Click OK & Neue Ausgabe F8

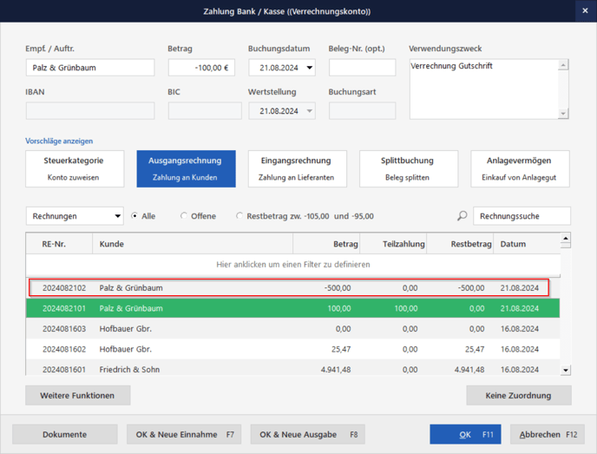click(308, 434)
